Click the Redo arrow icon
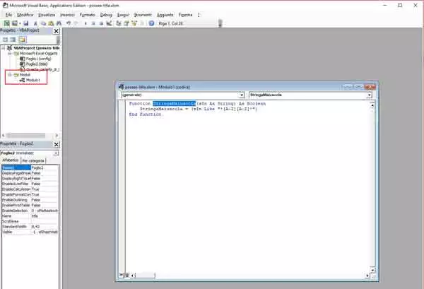424x289 pixels. click(x=76, y=23)
